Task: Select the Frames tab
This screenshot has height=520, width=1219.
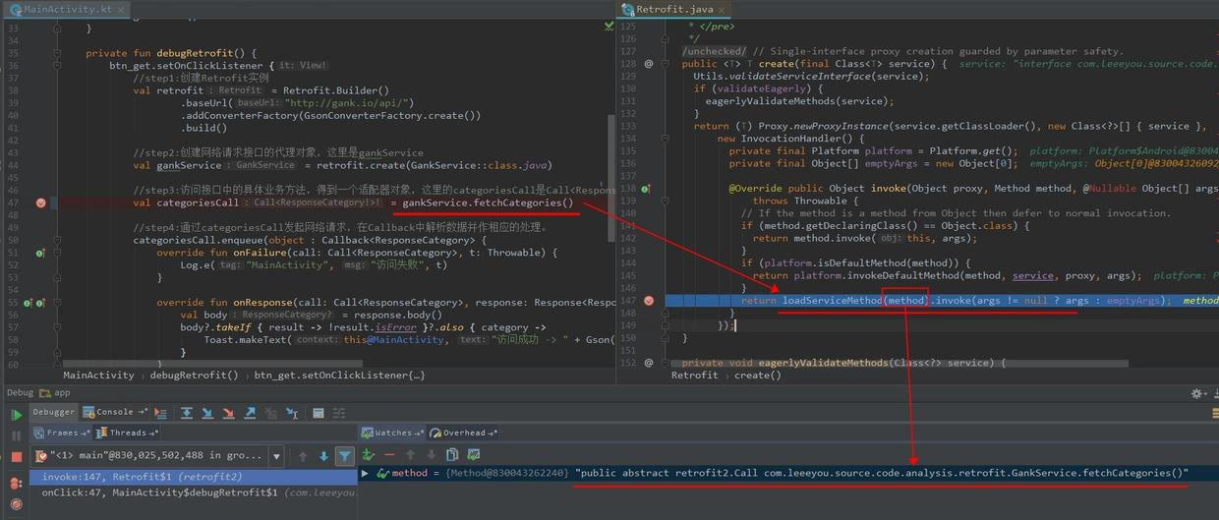Action: (x=61, y=433)
